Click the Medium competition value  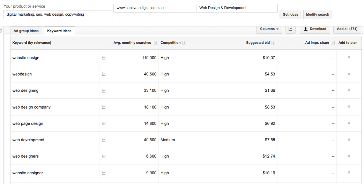click(x=168, y=140)
